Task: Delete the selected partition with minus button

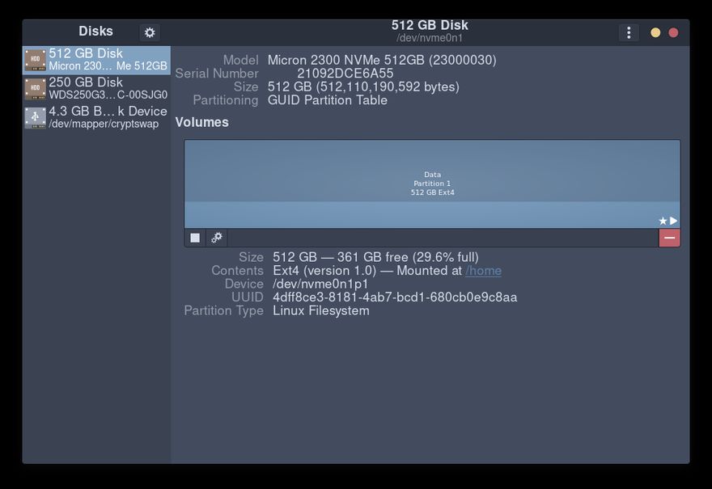Action: [669, 238]
